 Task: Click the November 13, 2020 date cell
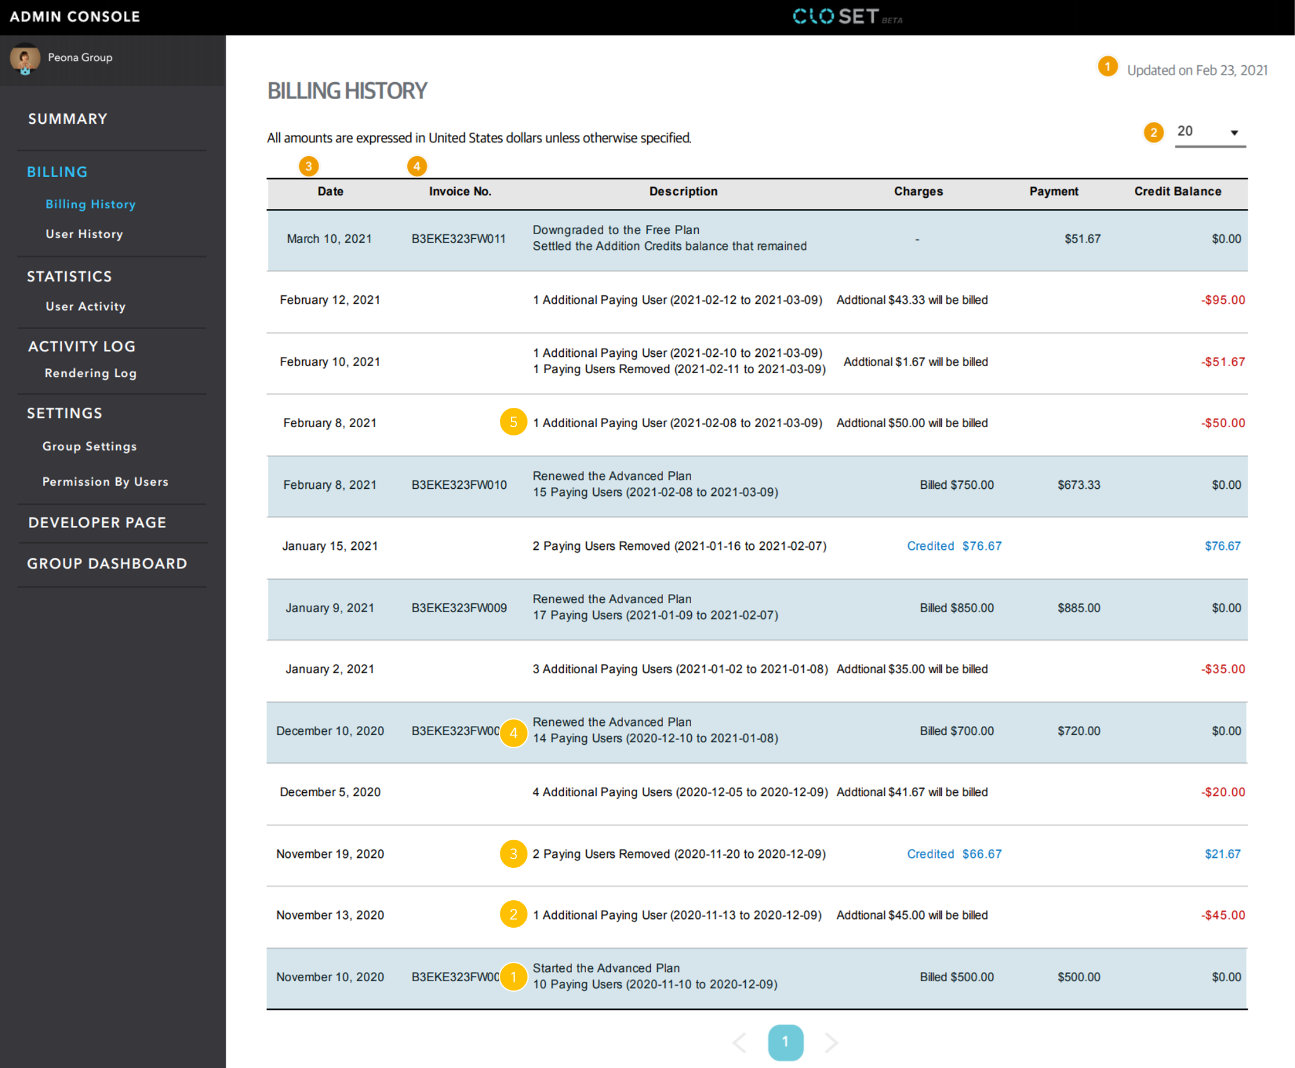(330, 915)
